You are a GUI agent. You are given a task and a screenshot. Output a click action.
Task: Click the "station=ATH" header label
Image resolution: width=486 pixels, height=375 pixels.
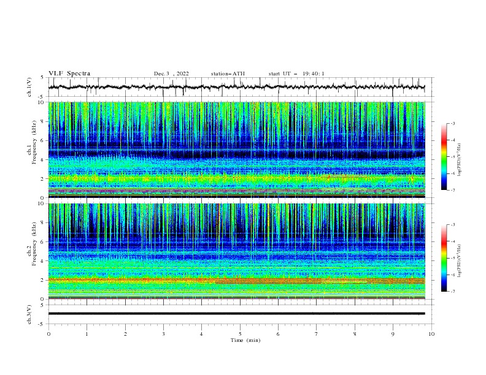228,74
